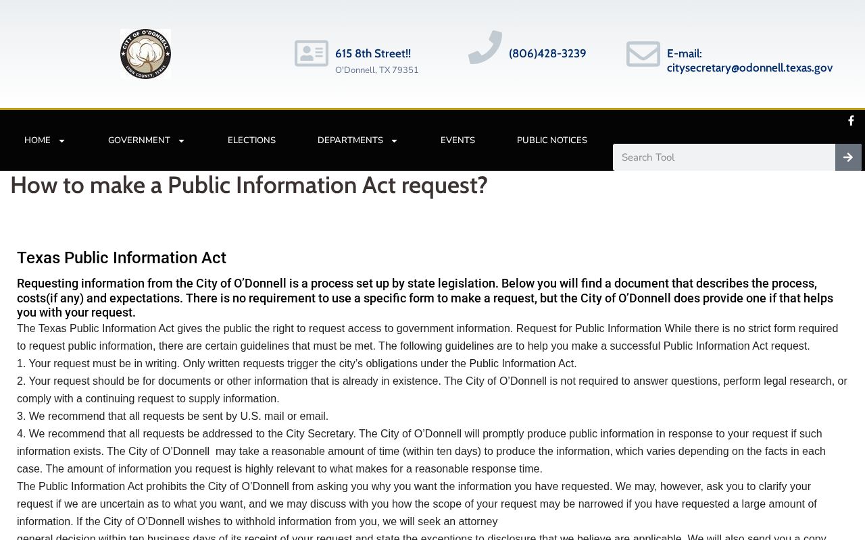Viewport: 865px width, 540px height.
Task: Click the bold intro paragraph starting 'Requesting information'
Action: pyautogui.click(x=425, y=298)
